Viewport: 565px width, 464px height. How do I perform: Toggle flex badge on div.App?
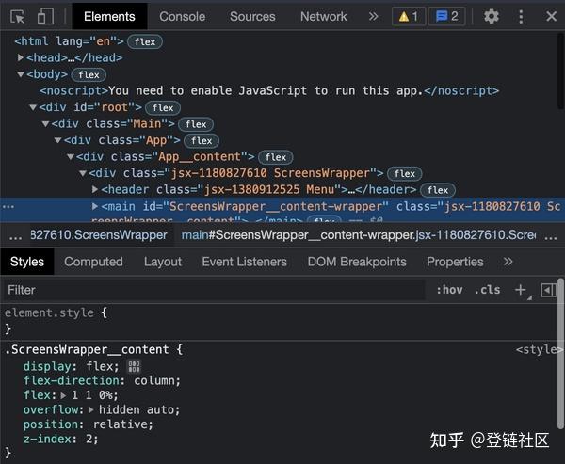point(202,141)
